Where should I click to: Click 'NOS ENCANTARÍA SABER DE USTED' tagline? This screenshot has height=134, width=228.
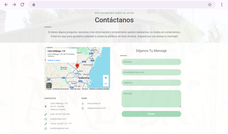click(x=114, y=13)
